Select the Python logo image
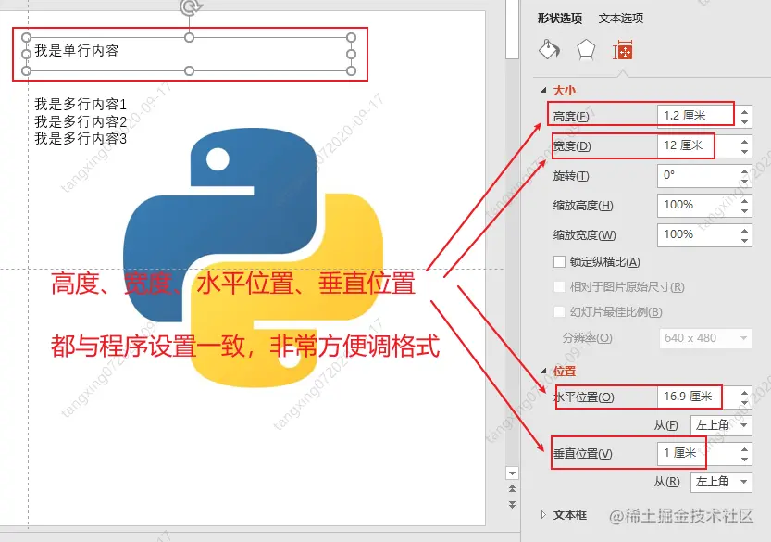 tap(253, 257)
